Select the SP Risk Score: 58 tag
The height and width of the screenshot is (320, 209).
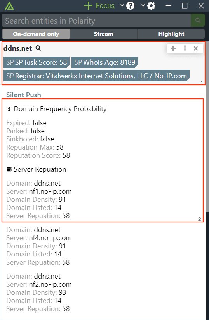click(37, 62)
